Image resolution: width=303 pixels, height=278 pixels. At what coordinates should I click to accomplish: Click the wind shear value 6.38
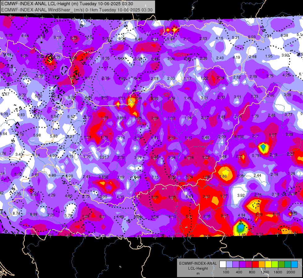284,35
